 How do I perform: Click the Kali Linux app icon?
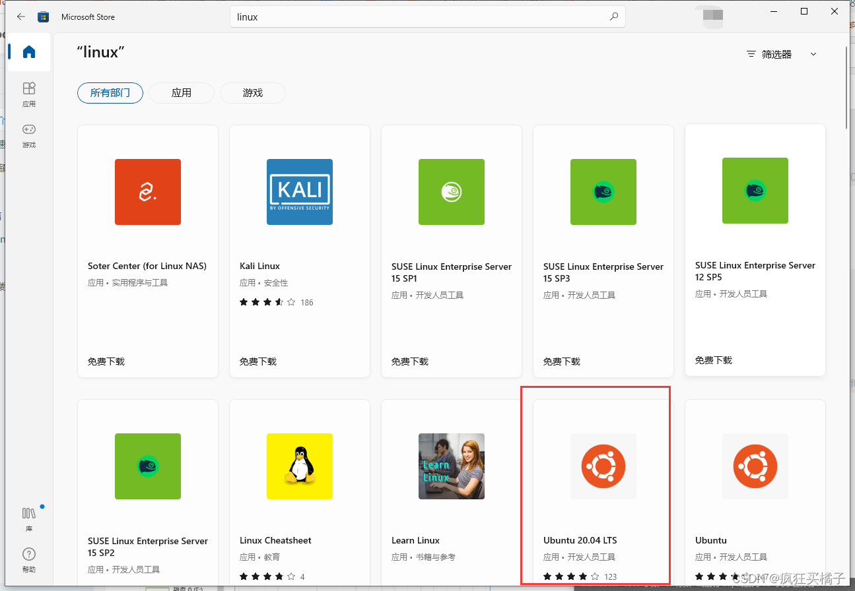point(300,192)
